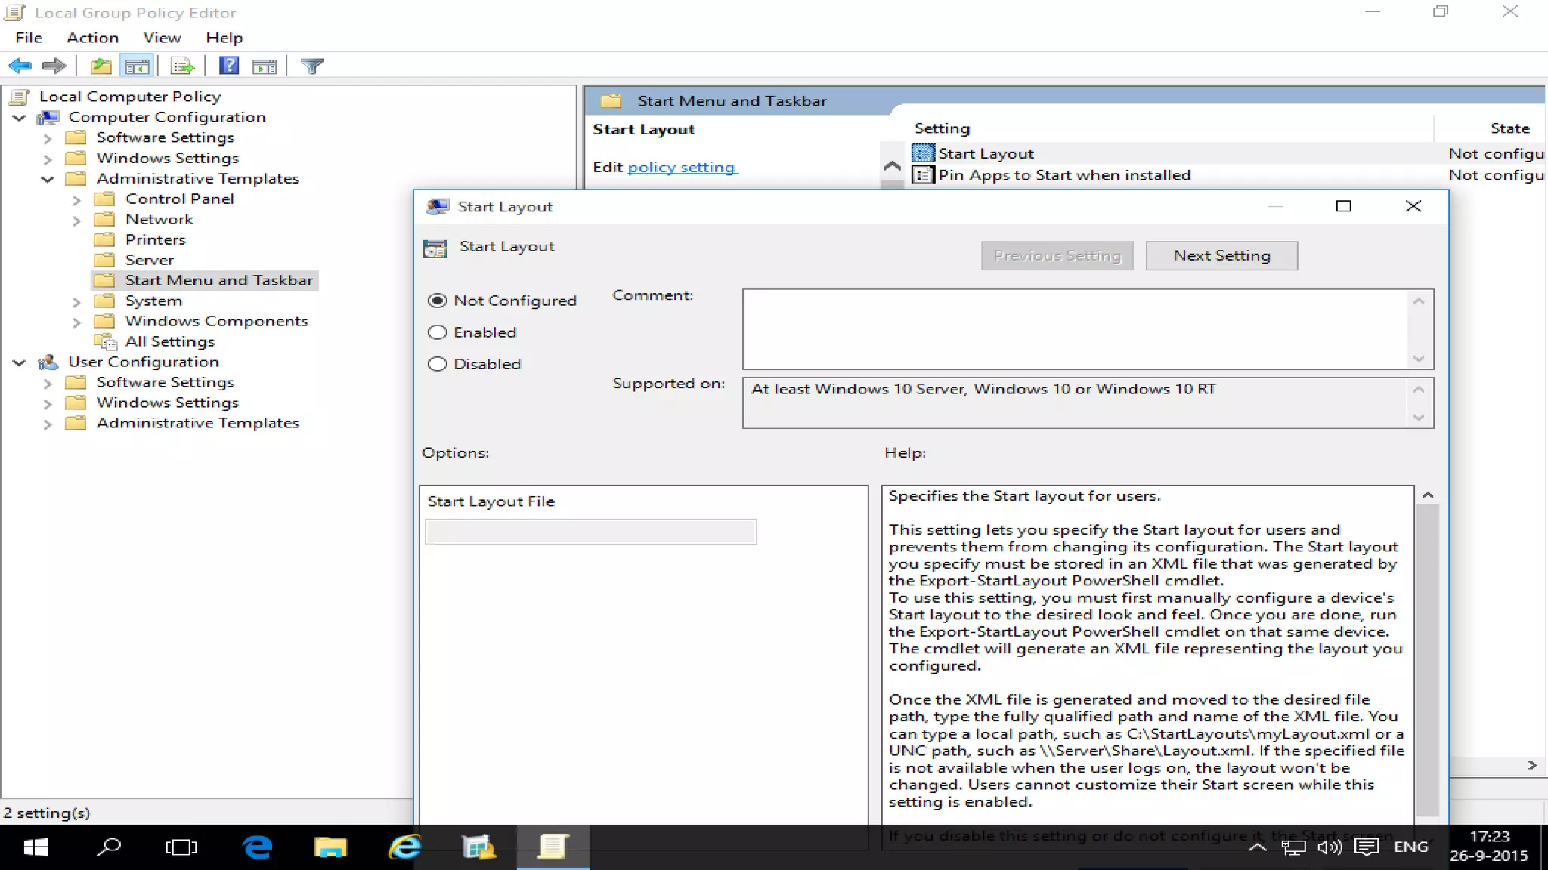This screenshot has height=870, width=1548.
Task: Open the Group Policy Editor taskbar button
Action: (553, 847)
